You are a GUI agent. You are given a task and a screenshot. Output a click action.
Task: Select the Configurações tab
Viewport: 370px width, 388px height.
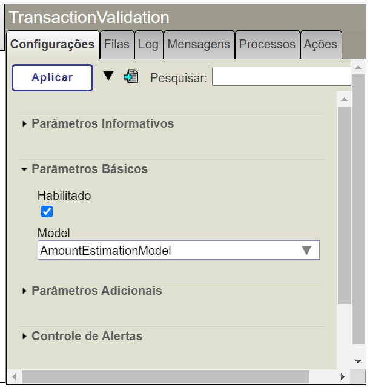53,44
